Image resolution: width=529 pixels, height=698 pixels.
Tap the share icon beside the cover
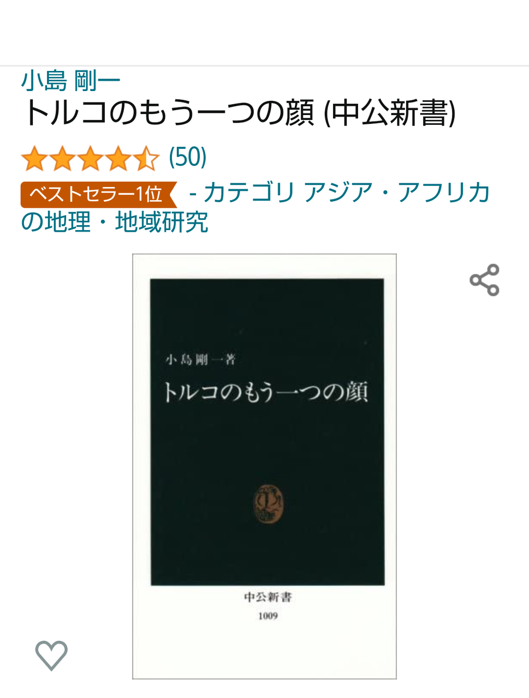[x=485, y=280]
